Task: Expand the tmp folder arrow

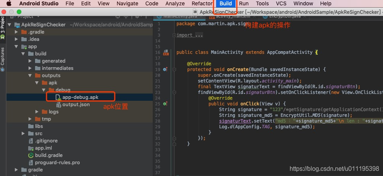Action: click(30, 119)
